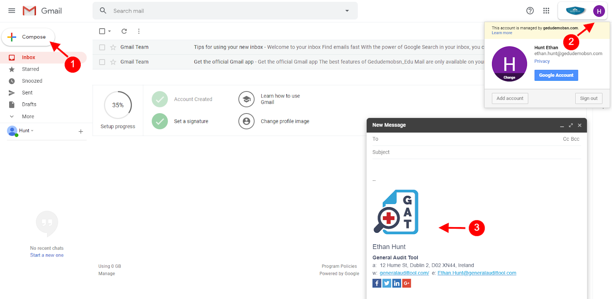
Task: Open the Support help icon
Action: (530, 11)
